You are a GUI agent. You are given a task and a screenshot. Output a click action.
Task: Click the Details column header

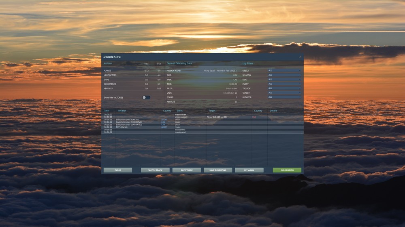coord(273,111)
